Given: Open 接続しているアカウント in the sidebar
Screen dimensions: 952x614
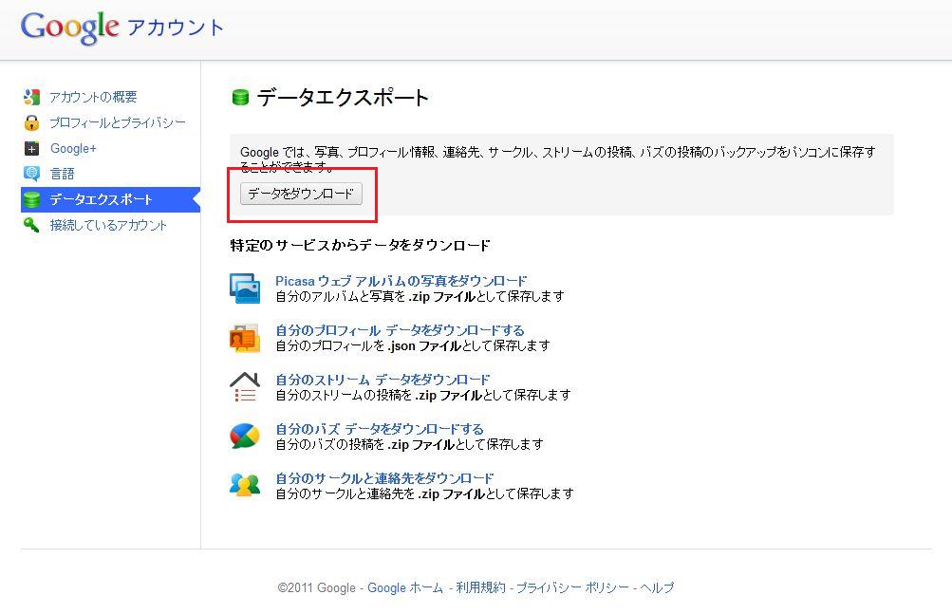Looking at the screenshot, I should tap(108, 225).
